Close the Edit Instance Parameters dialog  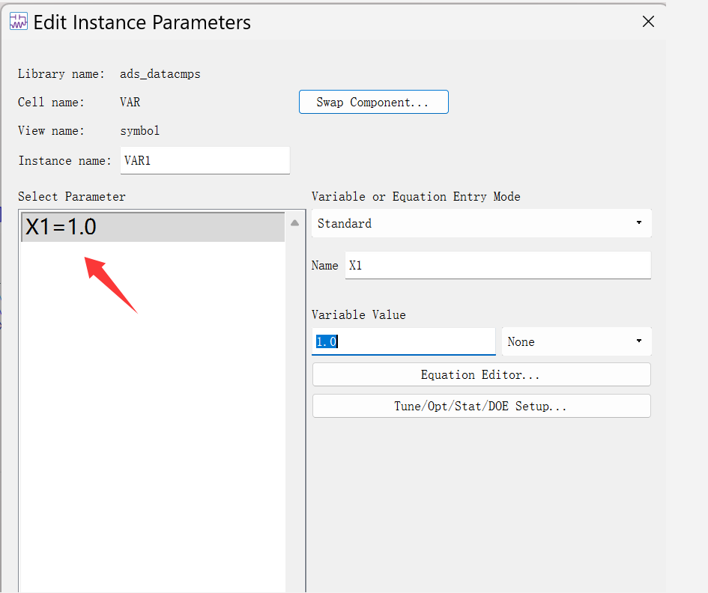pos(648,22)
